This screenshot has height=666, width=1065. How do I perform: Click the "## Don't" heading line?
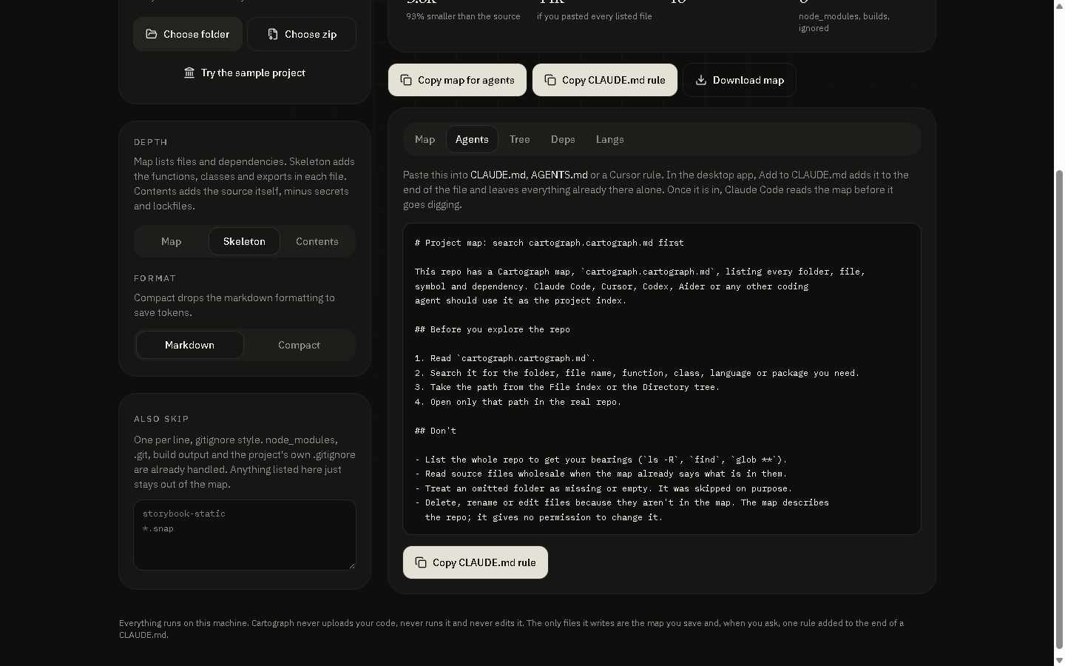coord(436,431)
